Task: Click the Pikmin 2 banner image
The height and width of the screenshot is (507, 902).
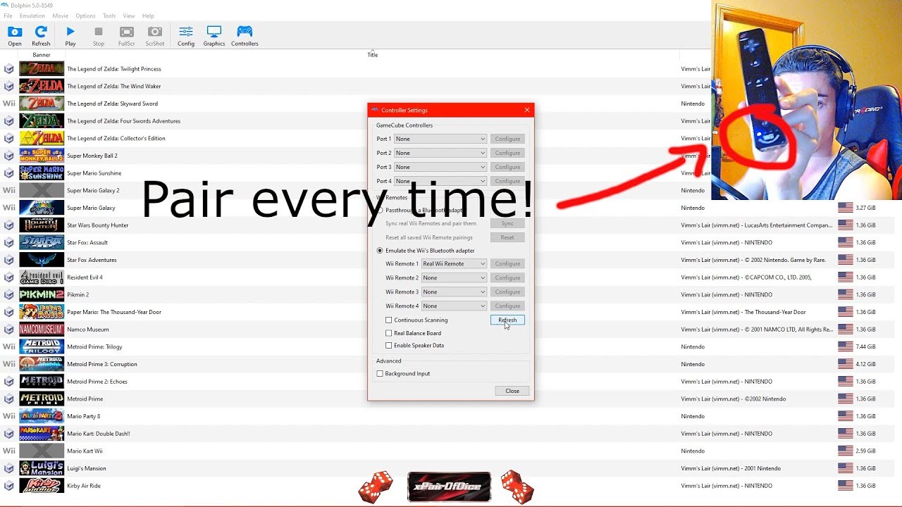Action: pyautogui.click(x=42, y=294)
